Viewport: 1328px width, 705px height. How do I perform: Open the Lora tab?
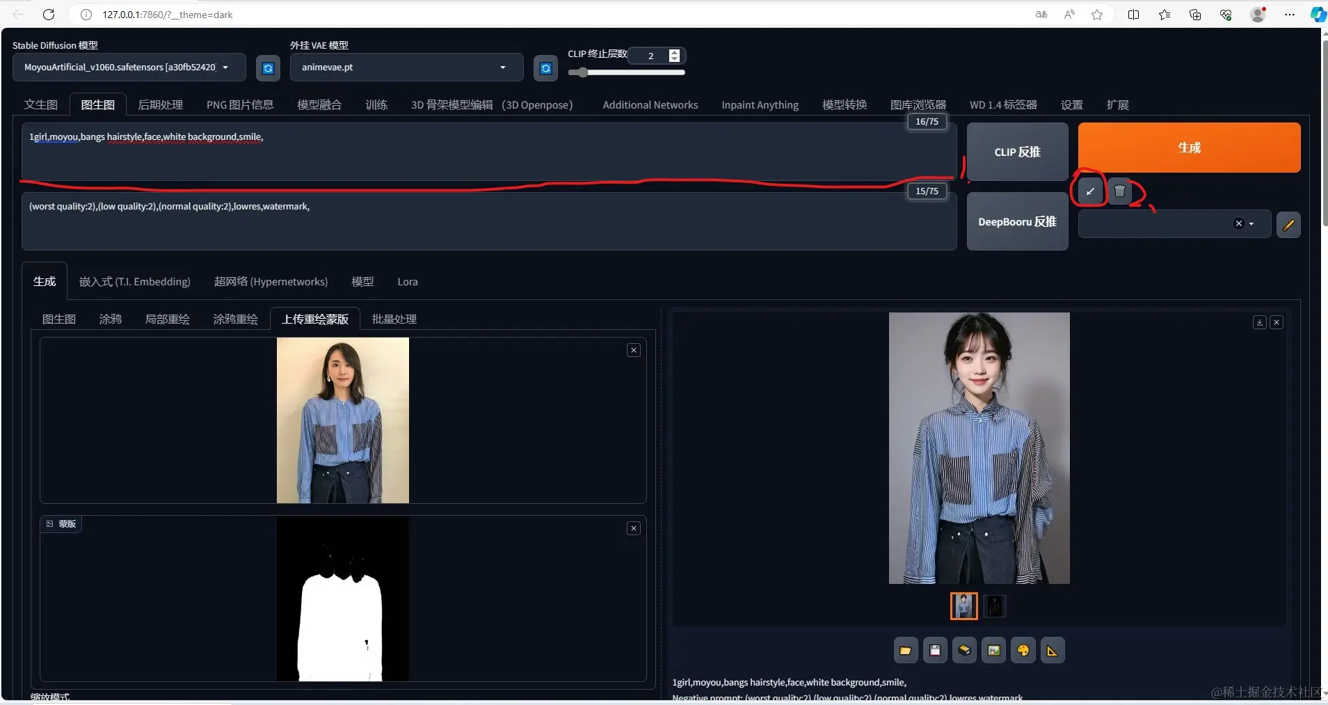click(x=408, y=281)
